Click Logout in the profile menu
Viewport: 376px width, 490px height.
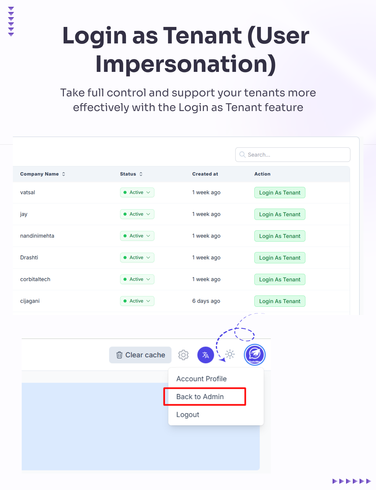tap(188, 414)
